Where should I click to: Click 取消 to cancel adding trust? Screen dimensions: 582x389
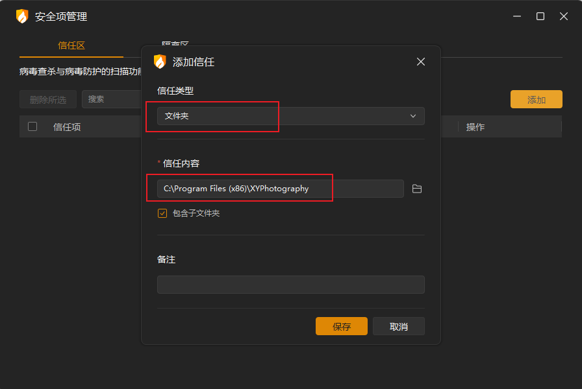click(399, 326)
